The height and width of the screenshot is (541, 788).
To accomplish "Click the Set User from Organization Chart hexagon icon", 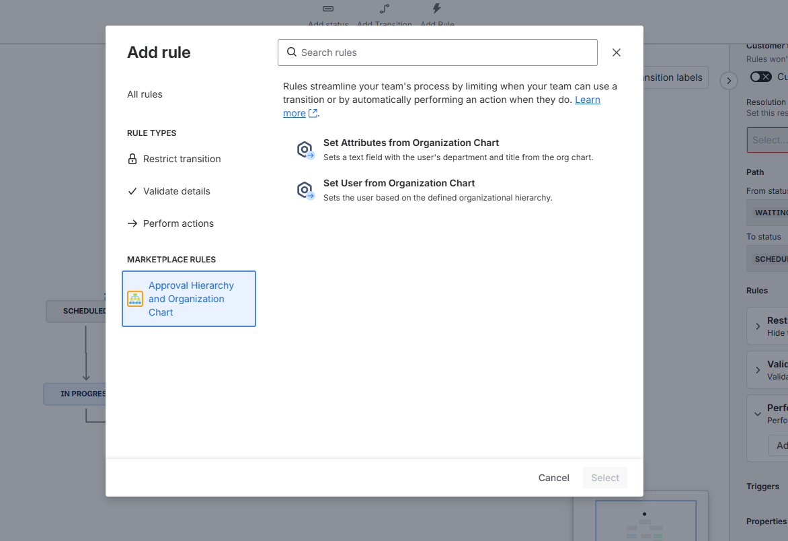I will [305, 191].
